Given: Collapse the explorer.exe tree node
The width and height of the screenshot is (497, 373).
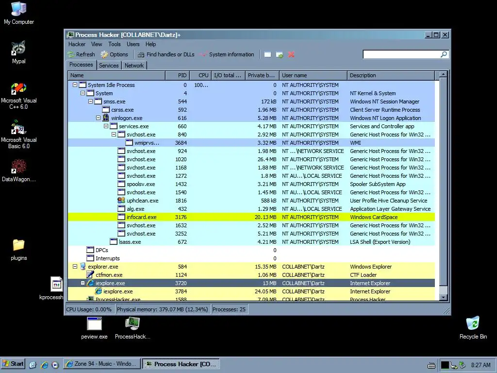Looking at the screenshot, I should [75, 267].
